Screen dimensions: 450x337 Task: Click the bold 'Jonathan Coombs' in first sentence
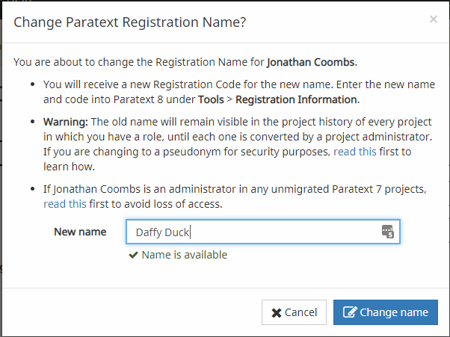pyautogui.click(x=310, y=62)
